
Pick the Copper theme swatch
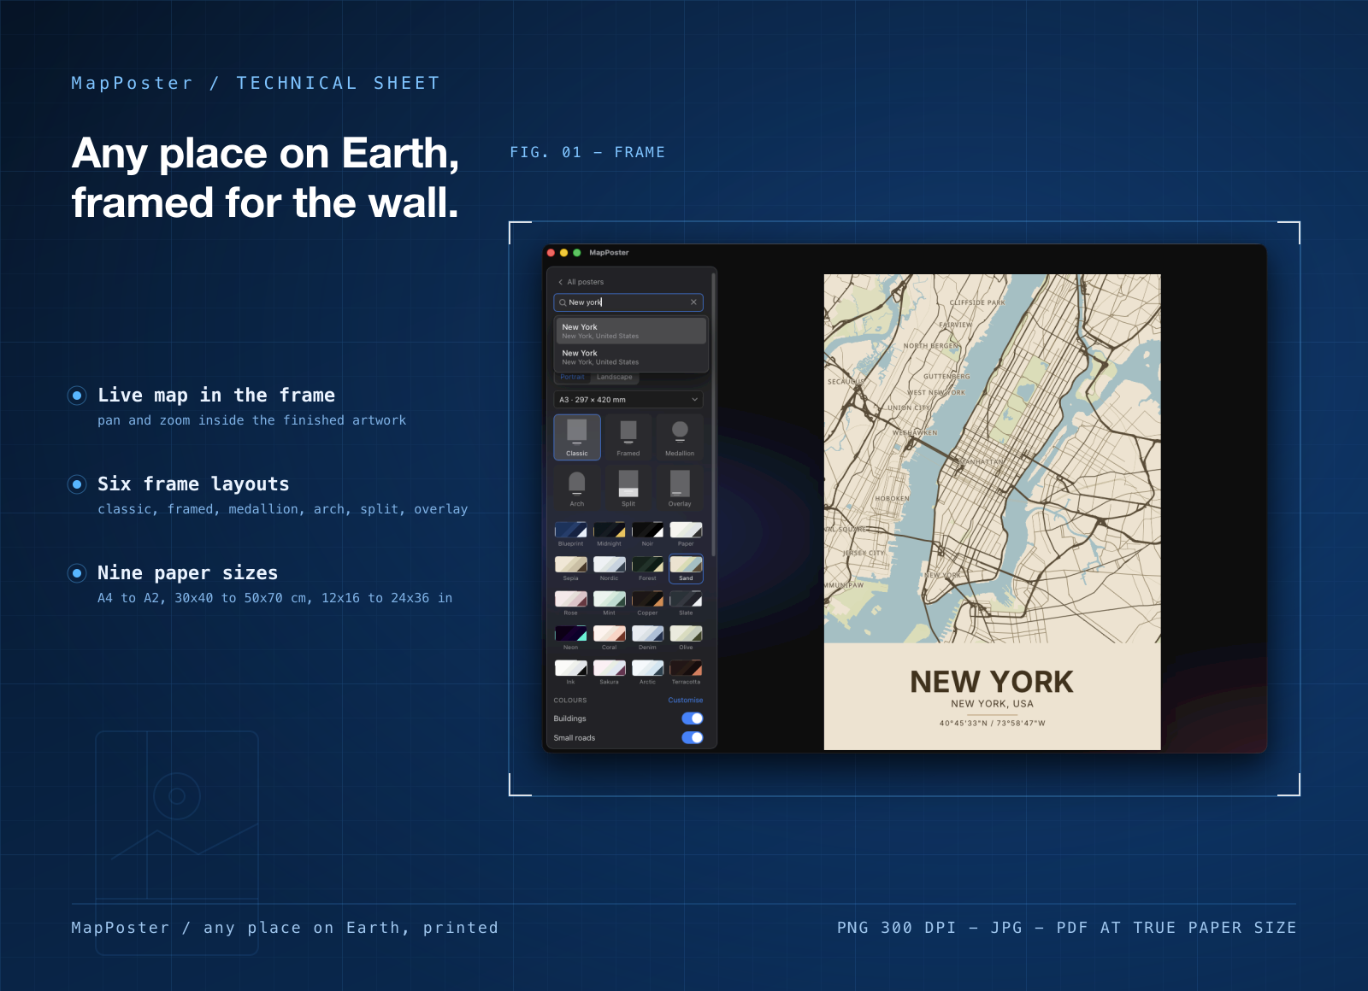point(647,603)
